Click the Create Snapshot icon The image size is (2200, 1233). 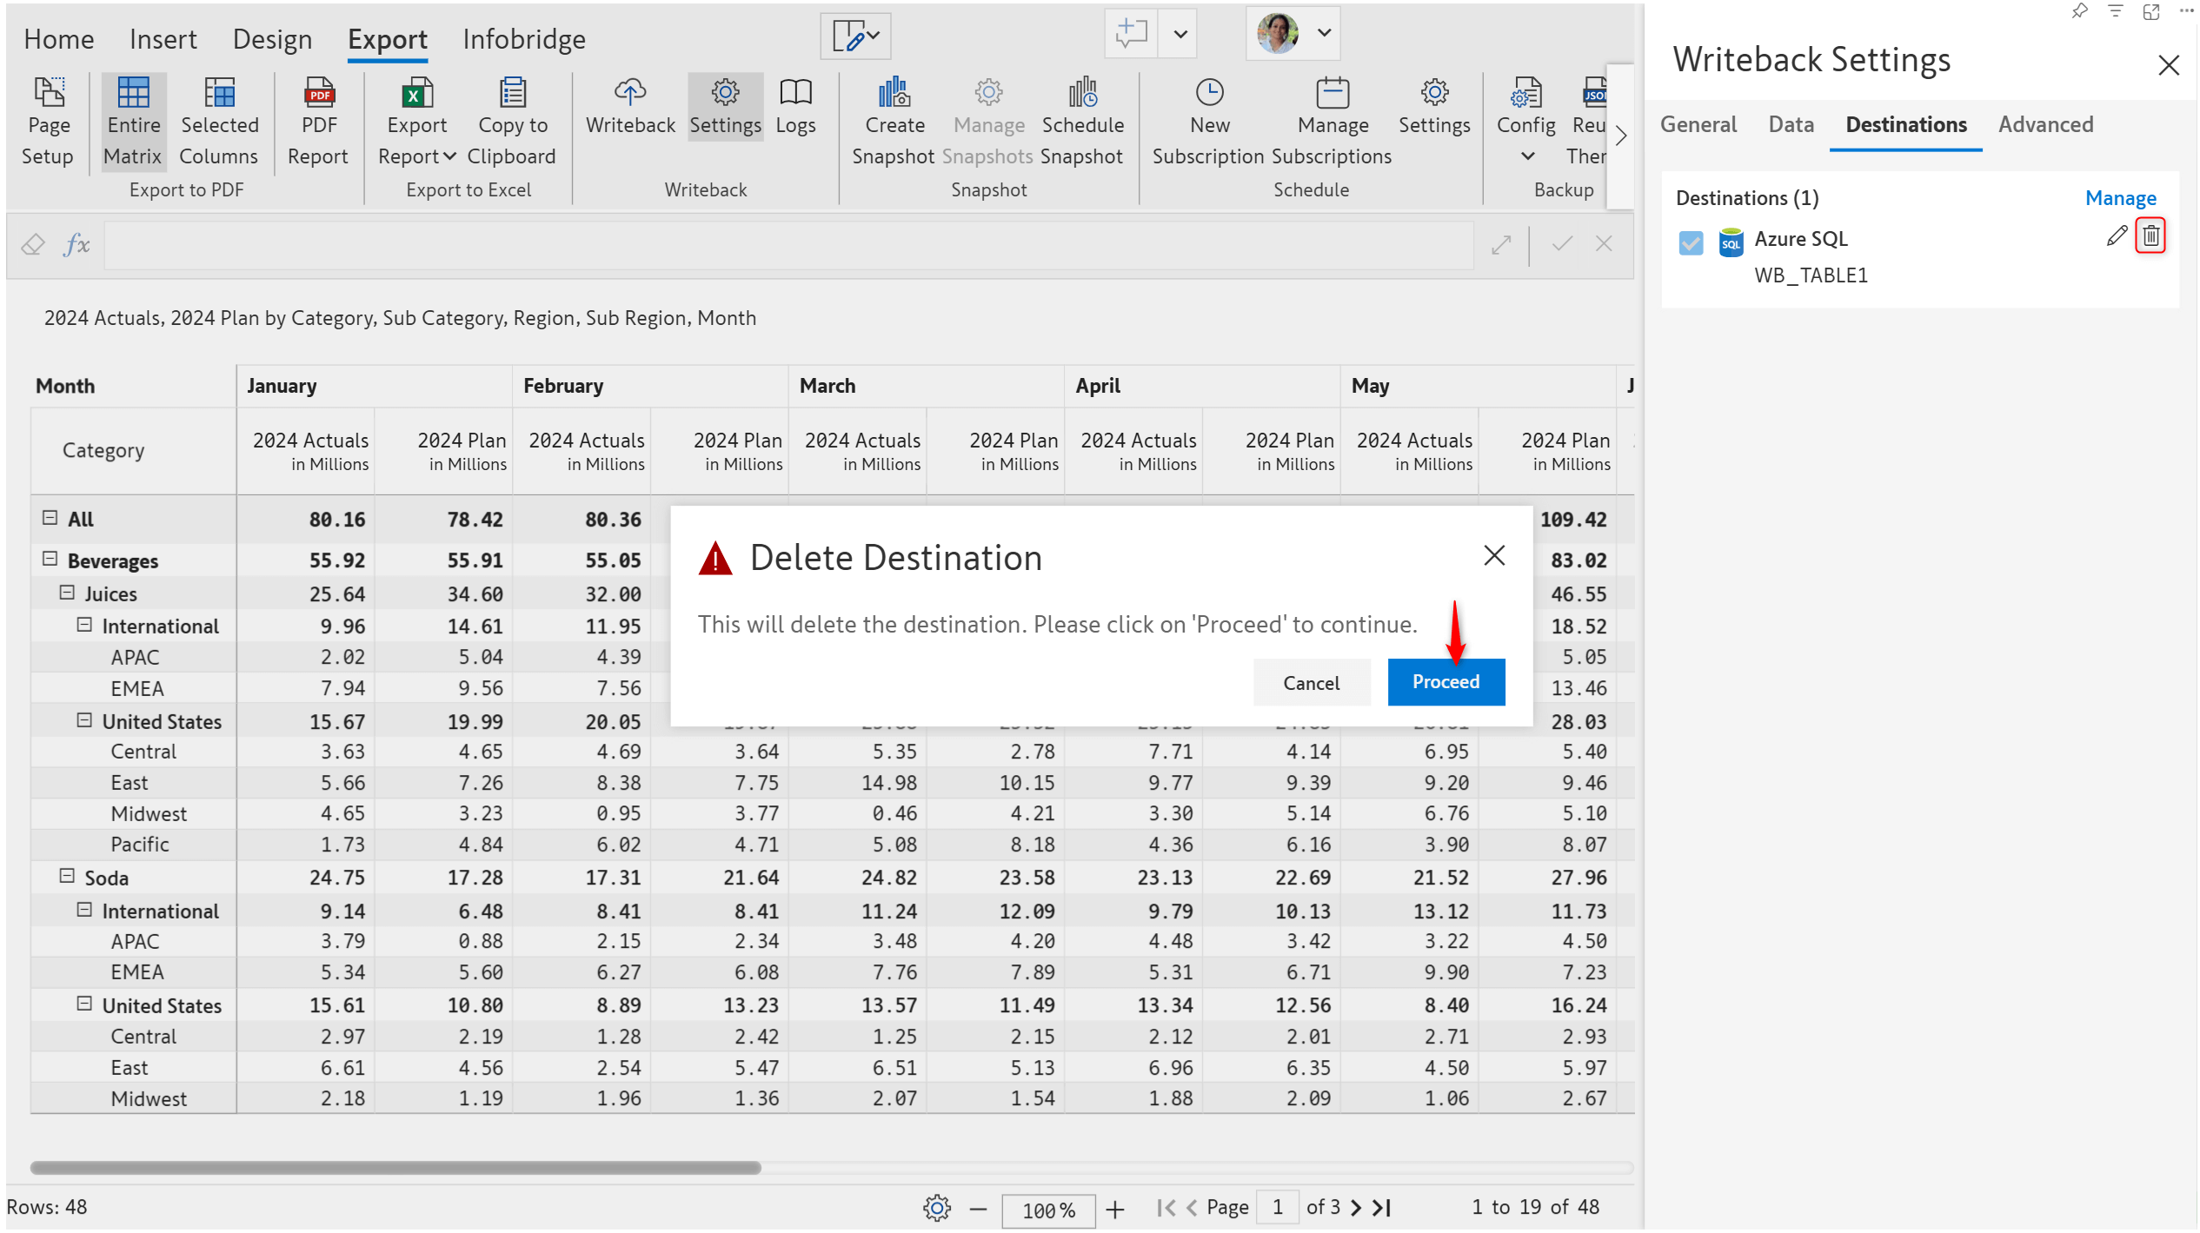(893, 92)
